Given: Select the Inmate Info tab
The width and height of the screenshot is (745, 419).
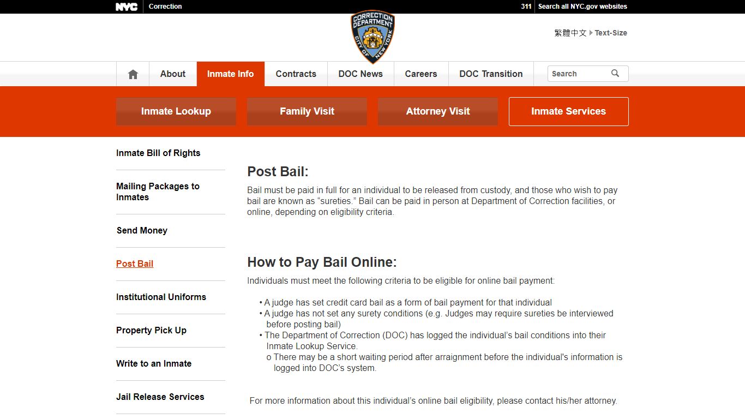Looking at the screenshot, I should [231, 74].
